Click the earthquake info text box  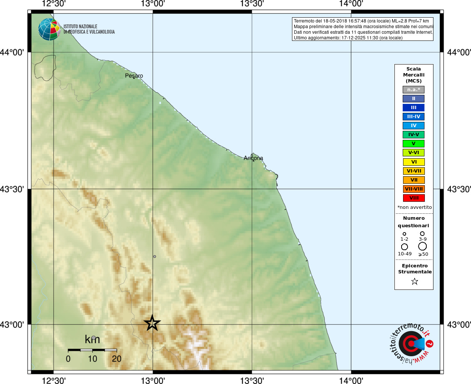(x=363, y=29)
